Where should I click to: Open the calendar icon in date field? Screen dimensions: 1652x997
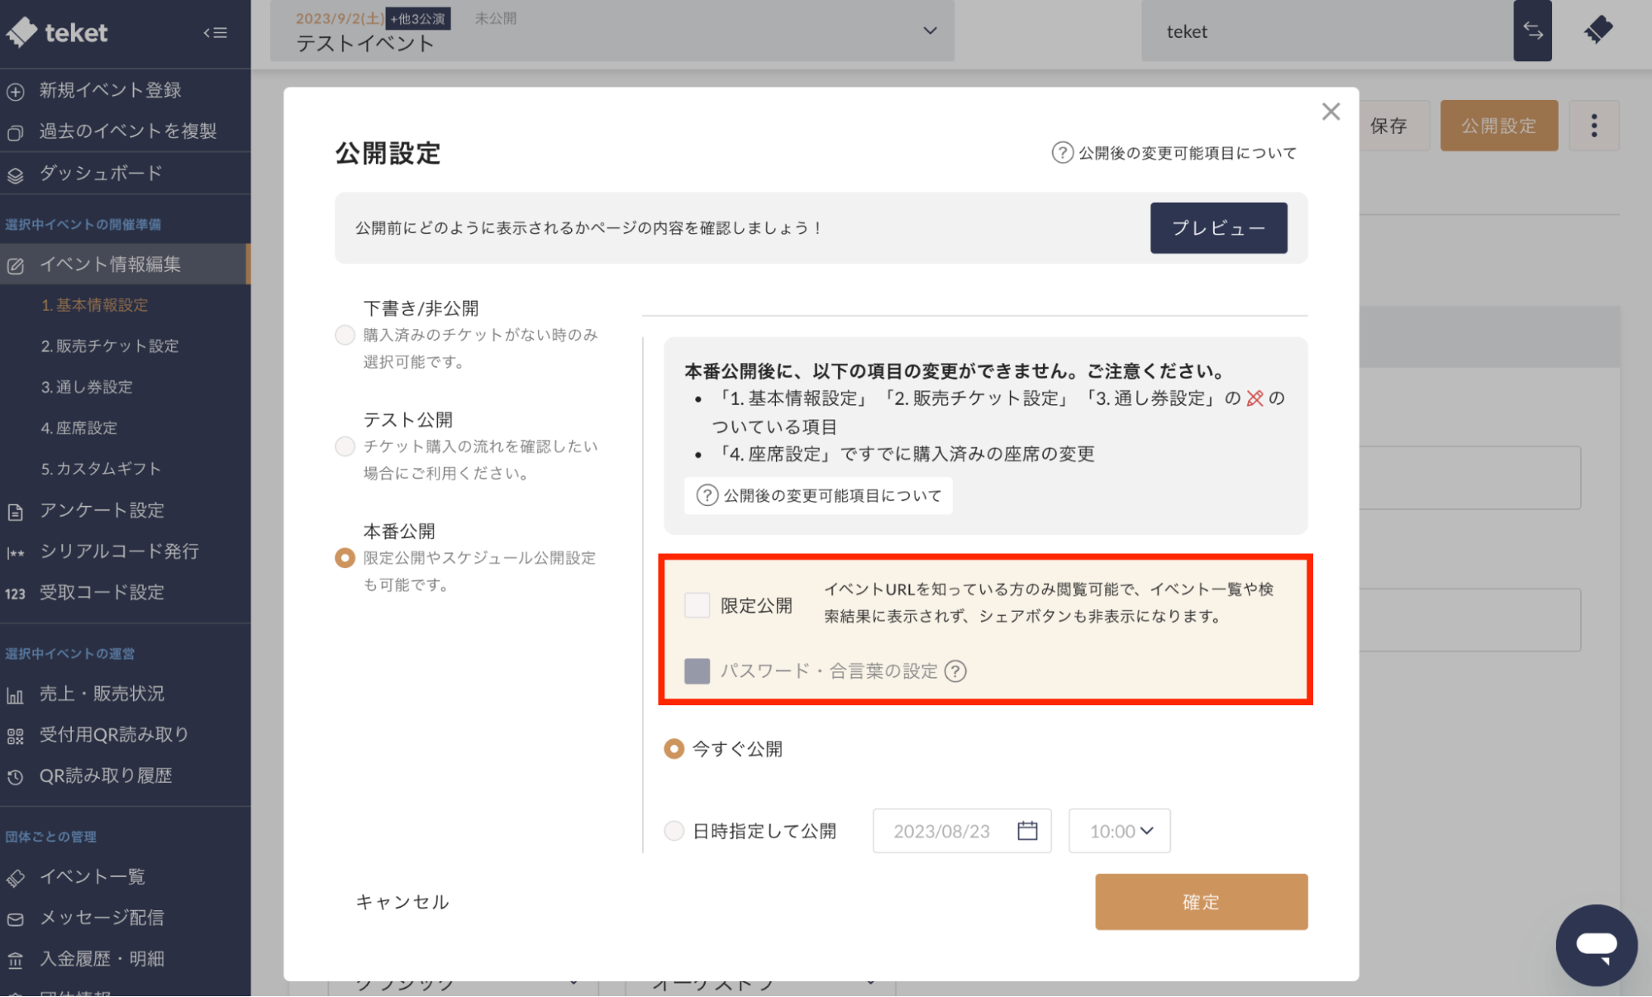[1027, 831]
